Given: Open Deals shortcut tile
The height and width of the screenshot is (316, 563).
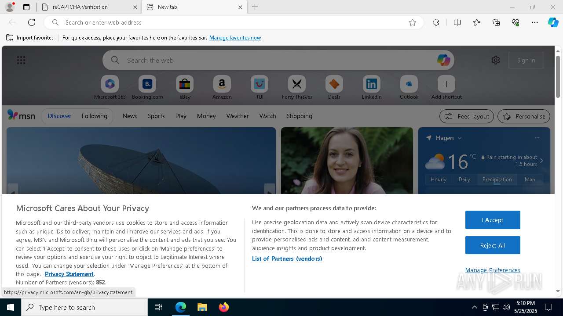Looking at the screenshot, I should pos(334,88).
